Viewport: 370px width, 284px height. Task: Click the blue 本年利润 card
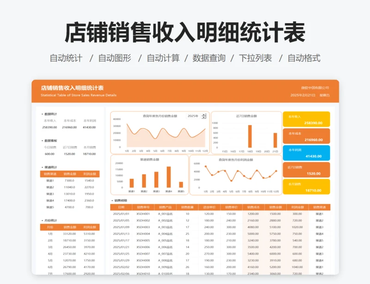click(306, 153)
